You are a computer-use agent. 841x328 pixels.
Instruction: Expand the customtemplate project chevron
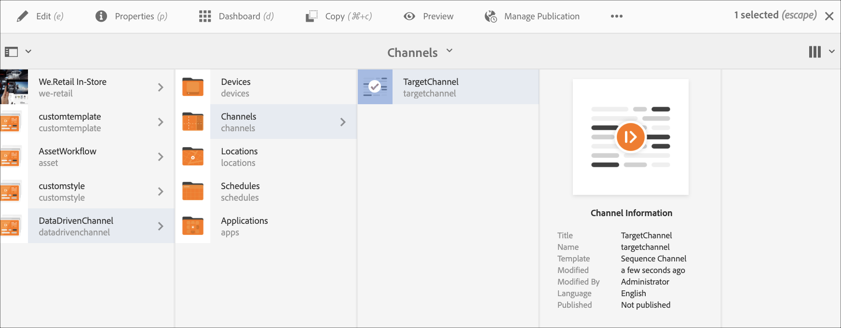coord(161,122)
